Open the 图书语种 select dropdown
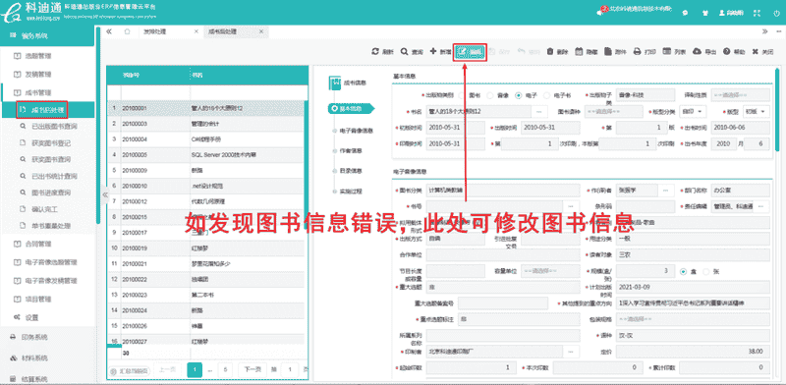786x385 pixels. (613, 111)
